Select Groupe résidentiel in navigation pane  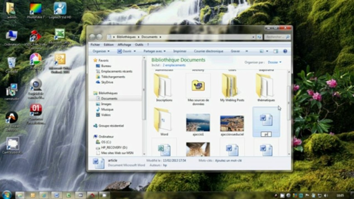pyautogui.click(x=108, y=126)
